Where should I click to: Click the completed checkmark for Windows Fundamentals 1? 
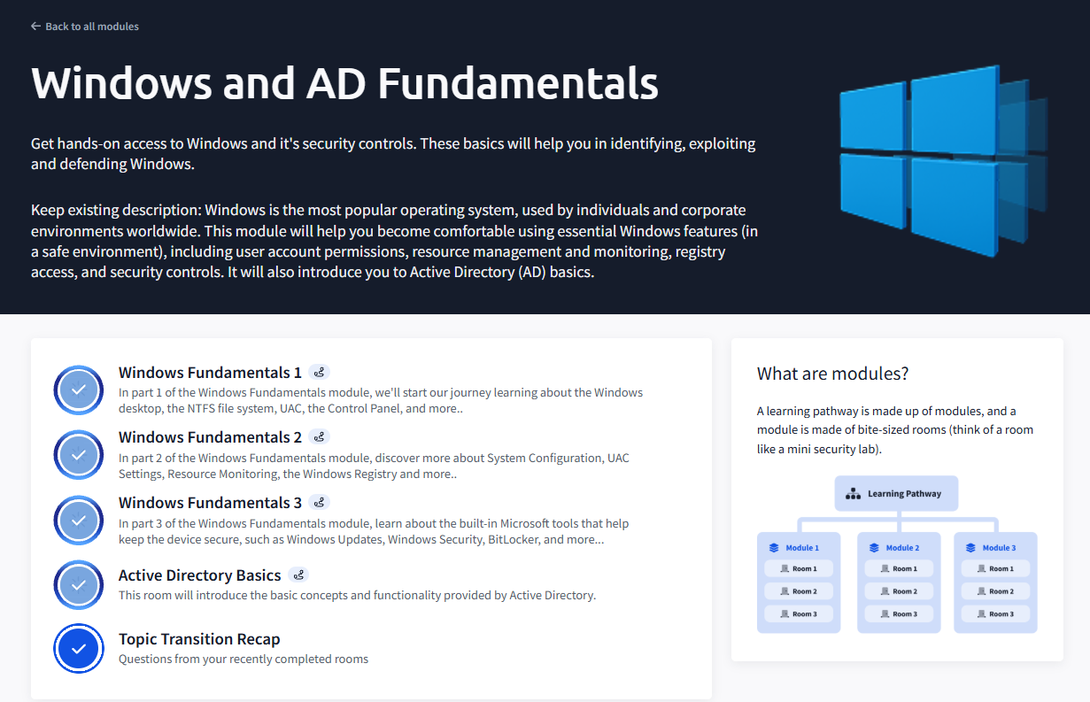pos(79,390)
